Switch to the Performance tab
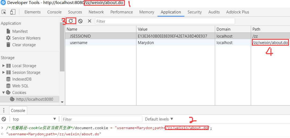Screen dimensions: 290x138 tap(122, 12)
